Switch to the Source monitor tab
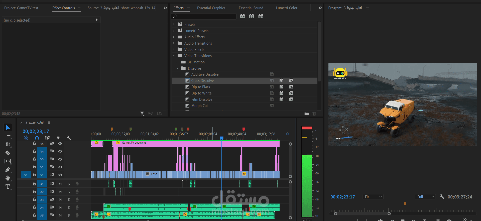481x221 pixels. tap(122, 8)
